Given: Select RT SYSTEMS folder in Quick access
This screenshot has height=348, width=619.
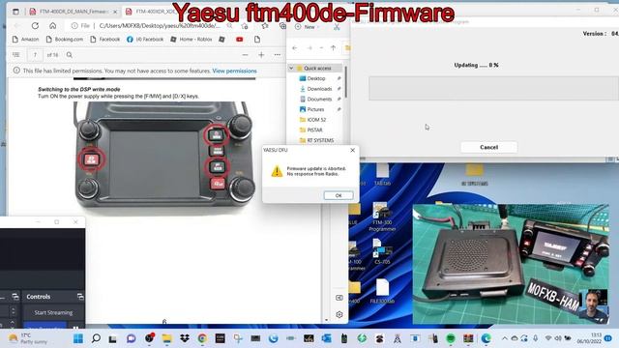Looking at the screenshot, I should coord(320,140).
